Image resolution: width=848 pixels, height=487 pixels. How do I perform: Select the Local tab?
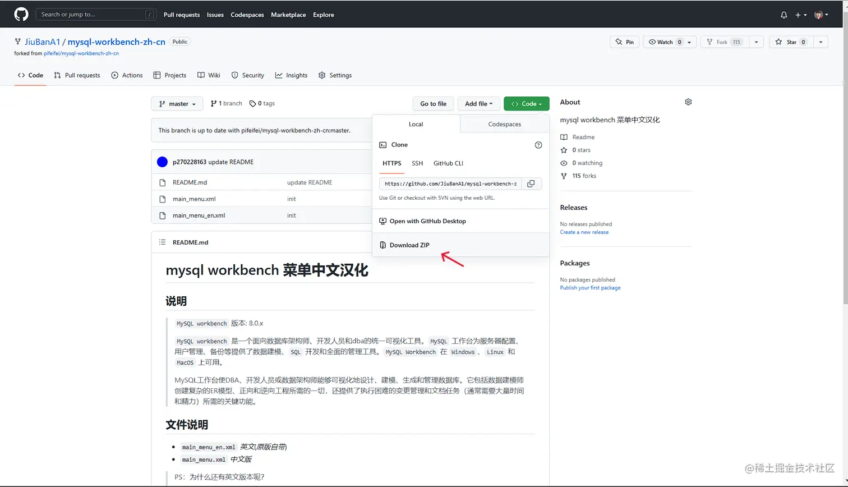point(416,124)
